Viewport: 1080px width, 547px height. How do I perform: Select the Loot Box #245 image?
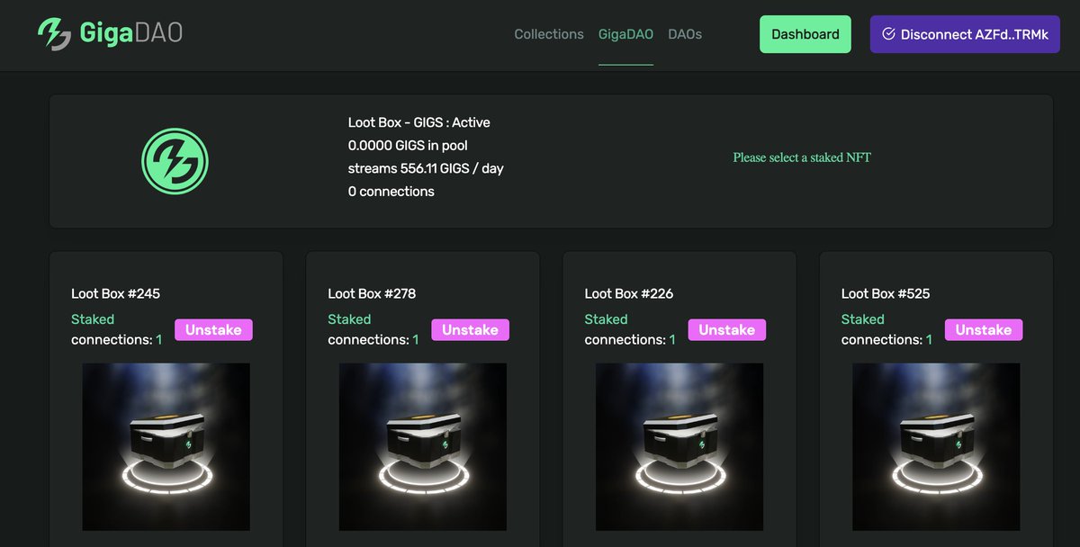coord(166,446)
